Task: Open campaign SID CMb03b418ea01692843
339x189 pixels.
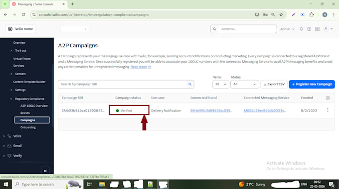Action: click(83, 110)
